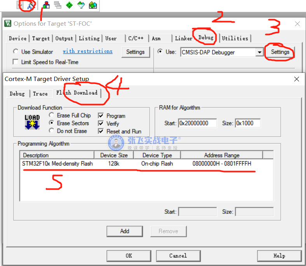This screenshot has height=266, width=306.
Task: Click Settings button next to Use Simulator
Action: coord(135,52)
